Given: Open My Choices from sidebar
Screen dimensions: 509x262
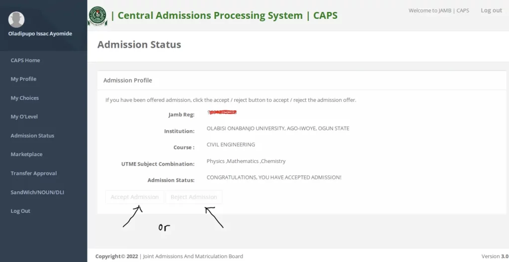Looking at the screenshot, I should point(25,98).
